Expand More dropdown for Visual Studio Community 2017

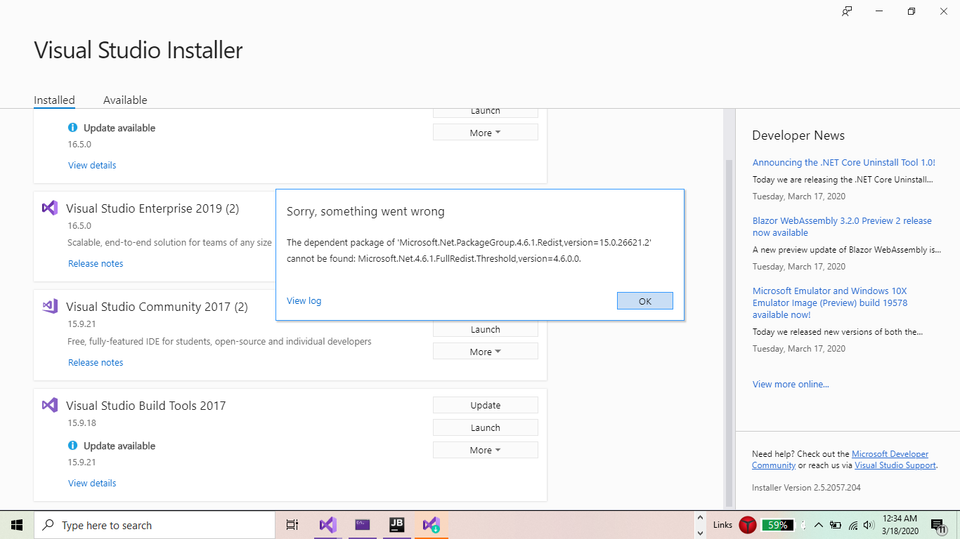click(486, 352)
